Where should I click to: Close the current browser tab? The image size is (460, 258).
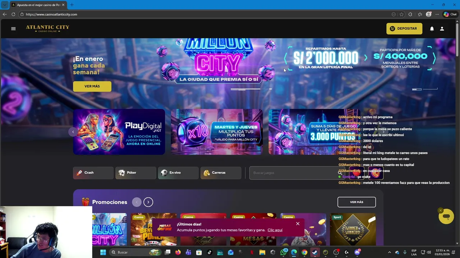click(63, 5)
